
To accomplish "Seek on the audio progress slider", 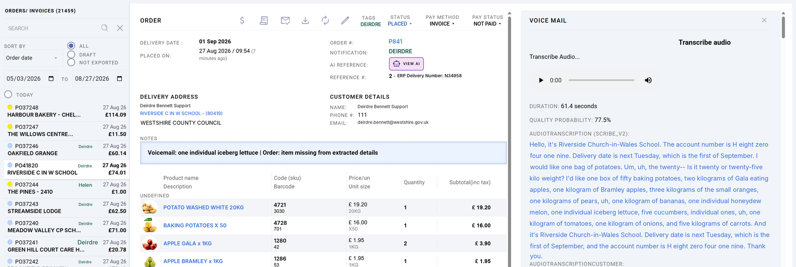I will pyautogui.click(x=601, y=80).
